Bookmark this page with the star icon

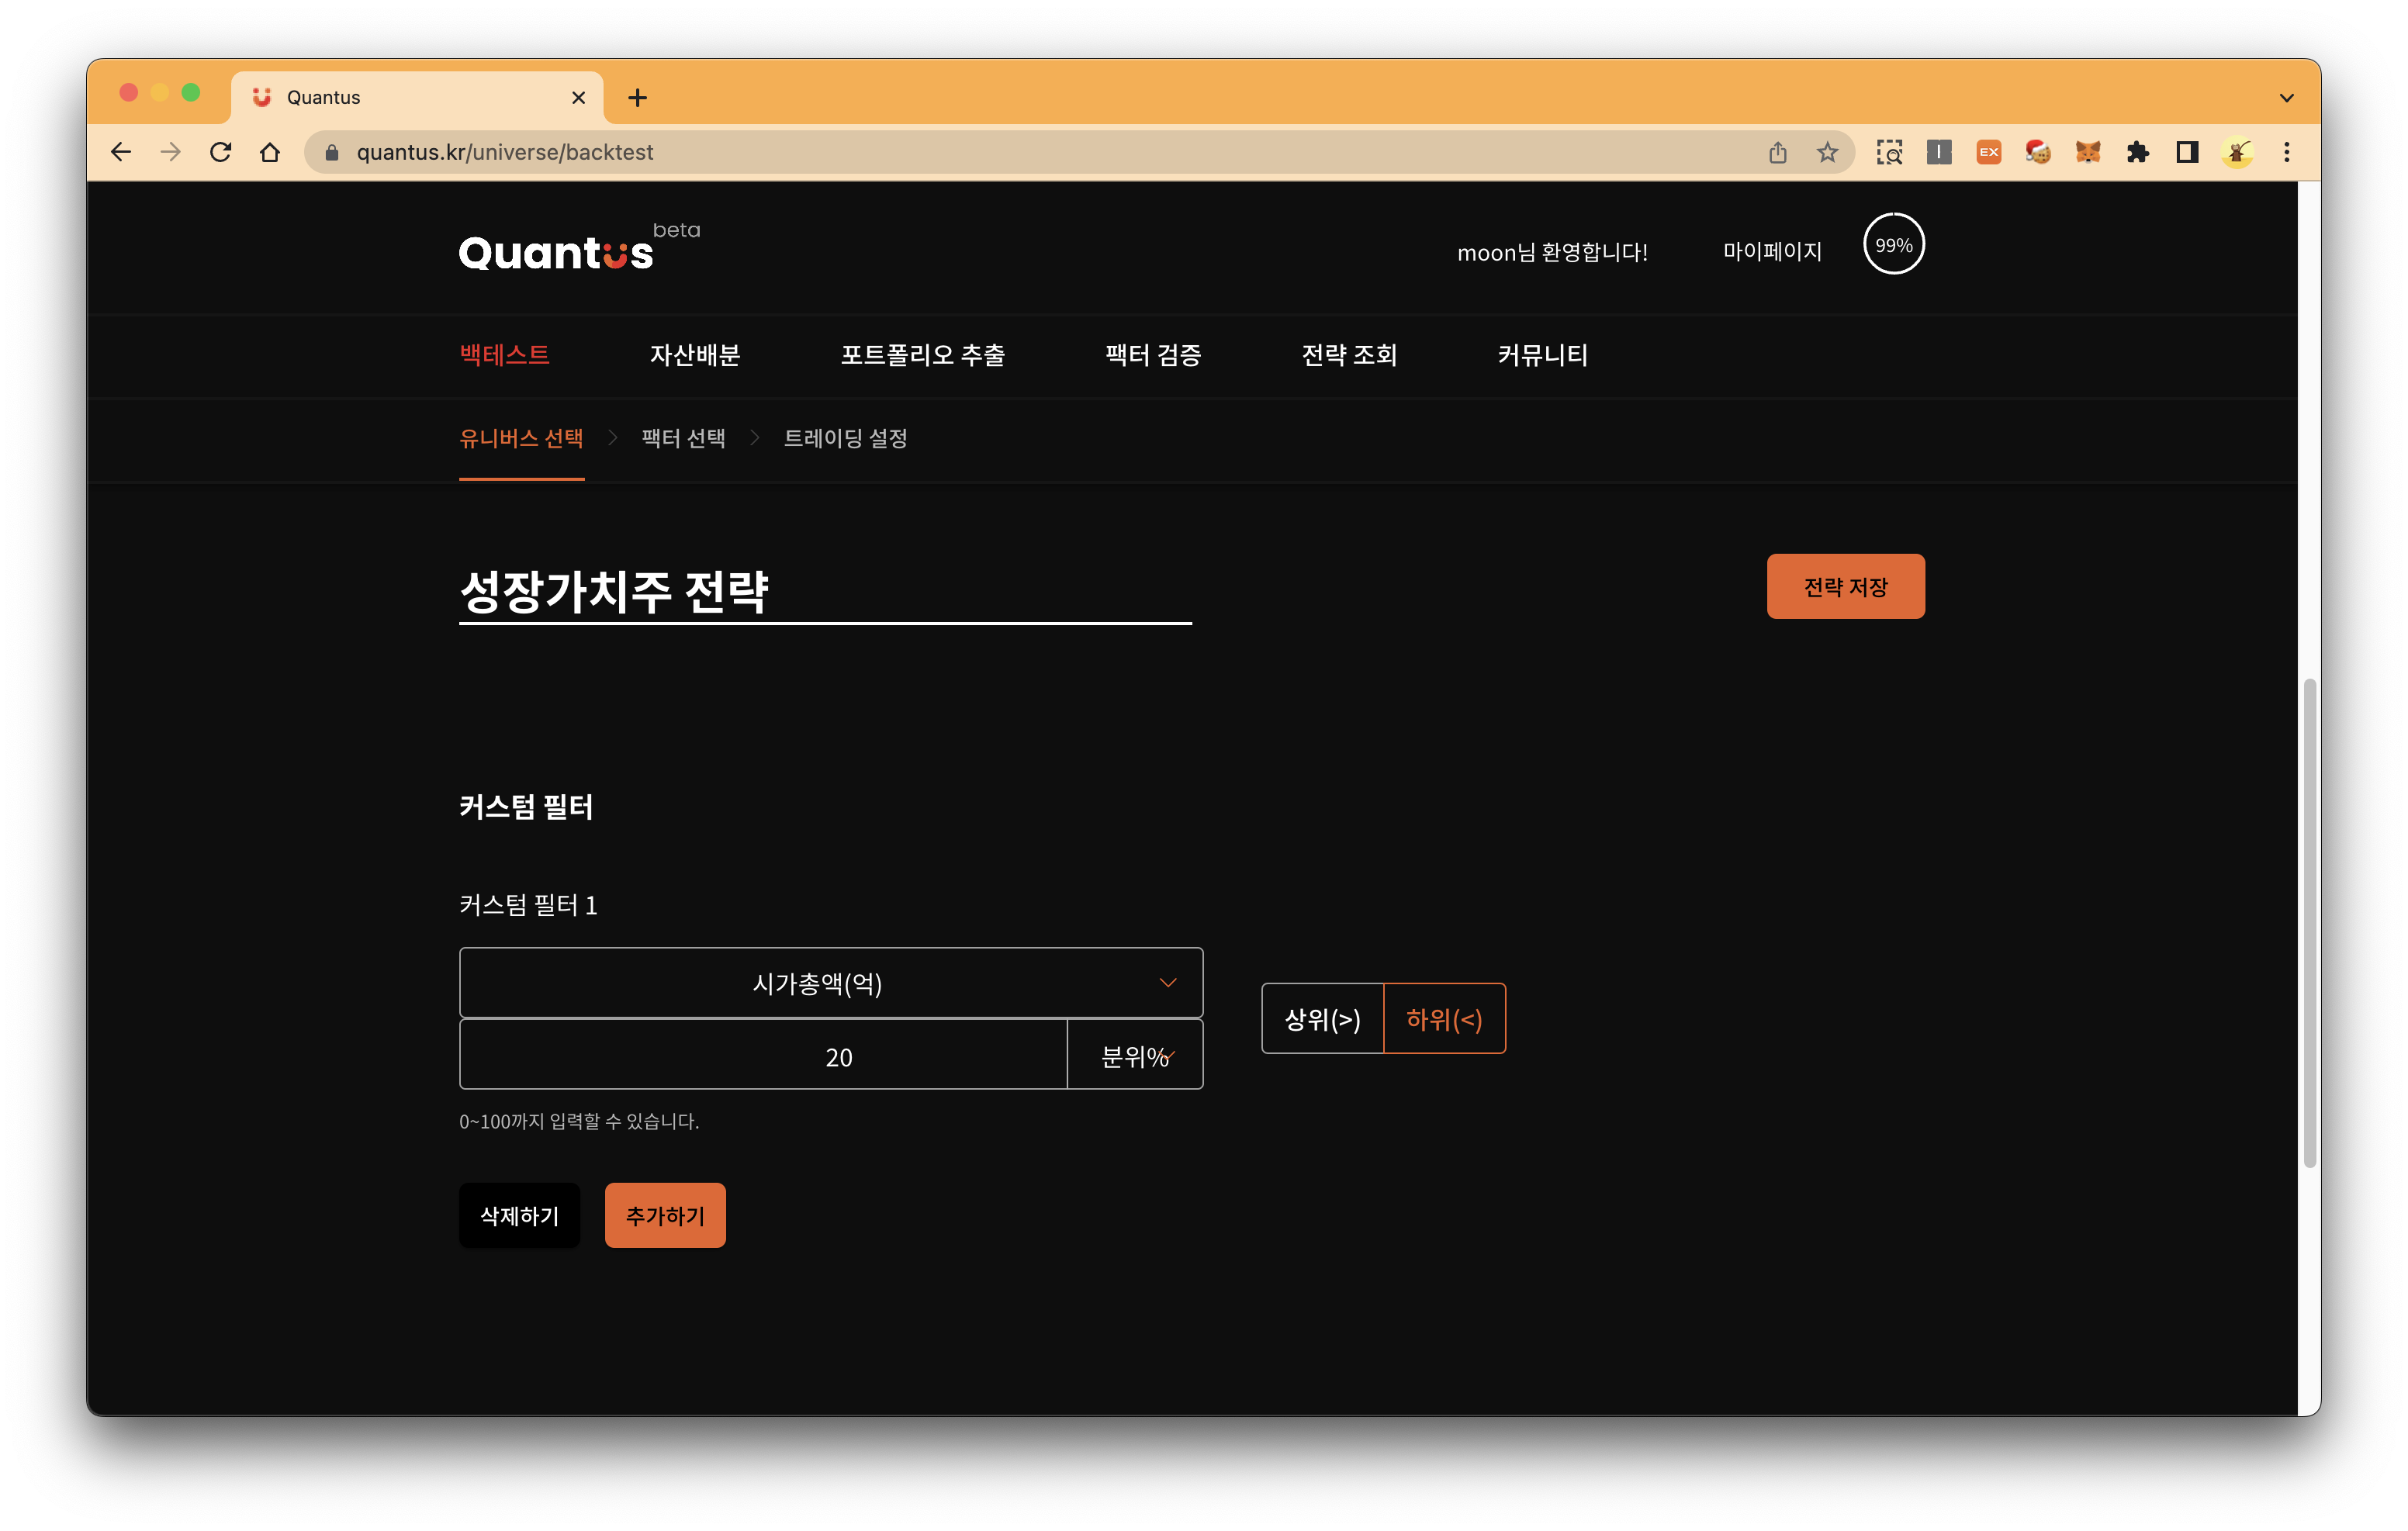click(x=1827, y=152)
